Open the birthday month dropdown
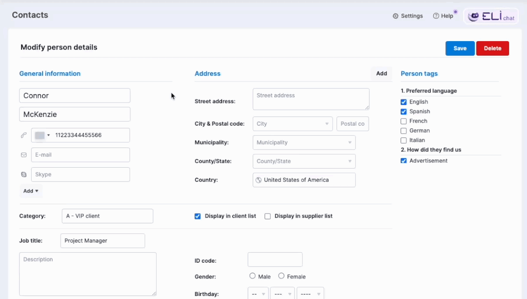This screenshot has height=299, width=527. [283, 294]
